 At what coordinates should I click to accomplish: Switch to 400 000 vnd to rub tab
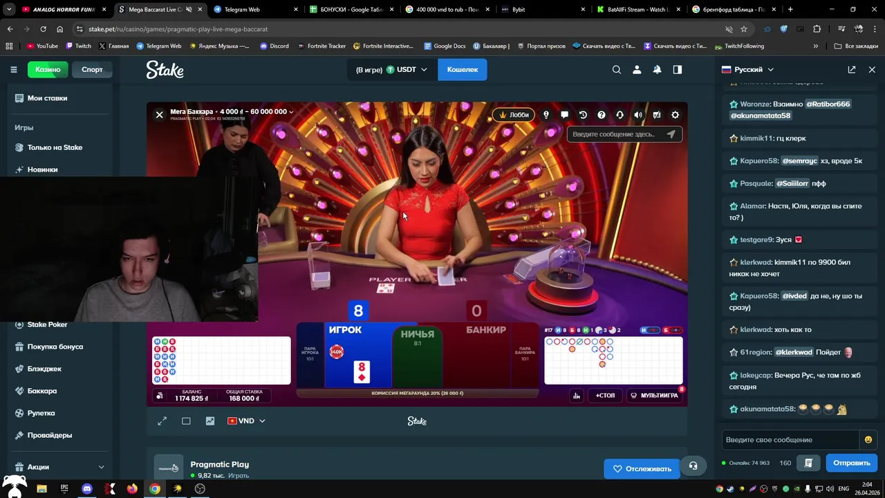(447, 10)
